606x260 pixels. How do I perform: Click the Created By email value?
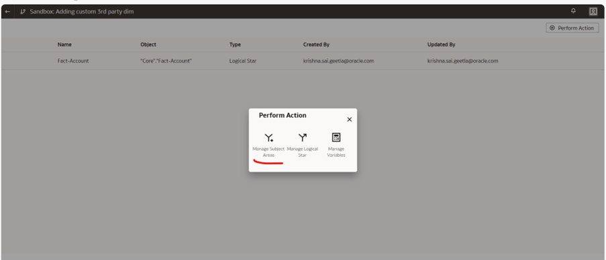338,60
